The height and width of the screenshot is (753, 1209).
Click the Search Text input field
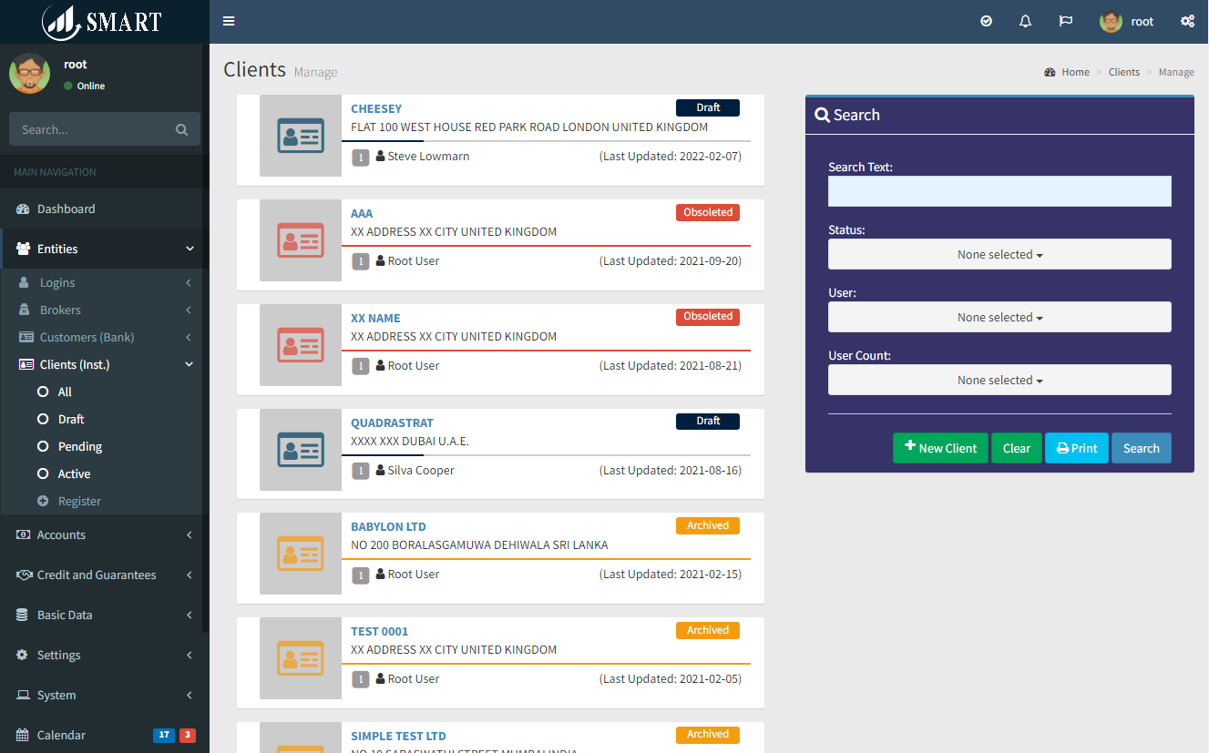(999, 191)
